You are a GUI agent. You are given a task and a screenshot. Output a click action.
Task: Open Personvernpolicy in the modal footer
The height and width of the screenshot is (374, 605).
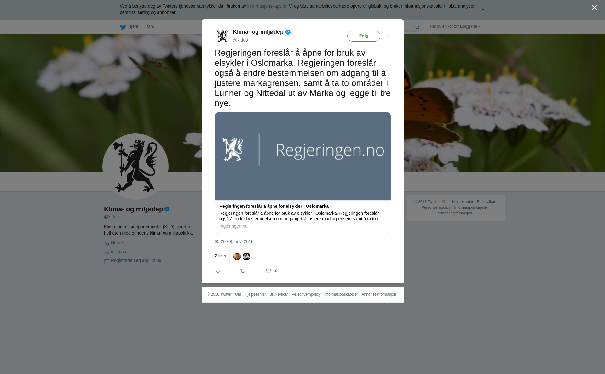[306, 294]
